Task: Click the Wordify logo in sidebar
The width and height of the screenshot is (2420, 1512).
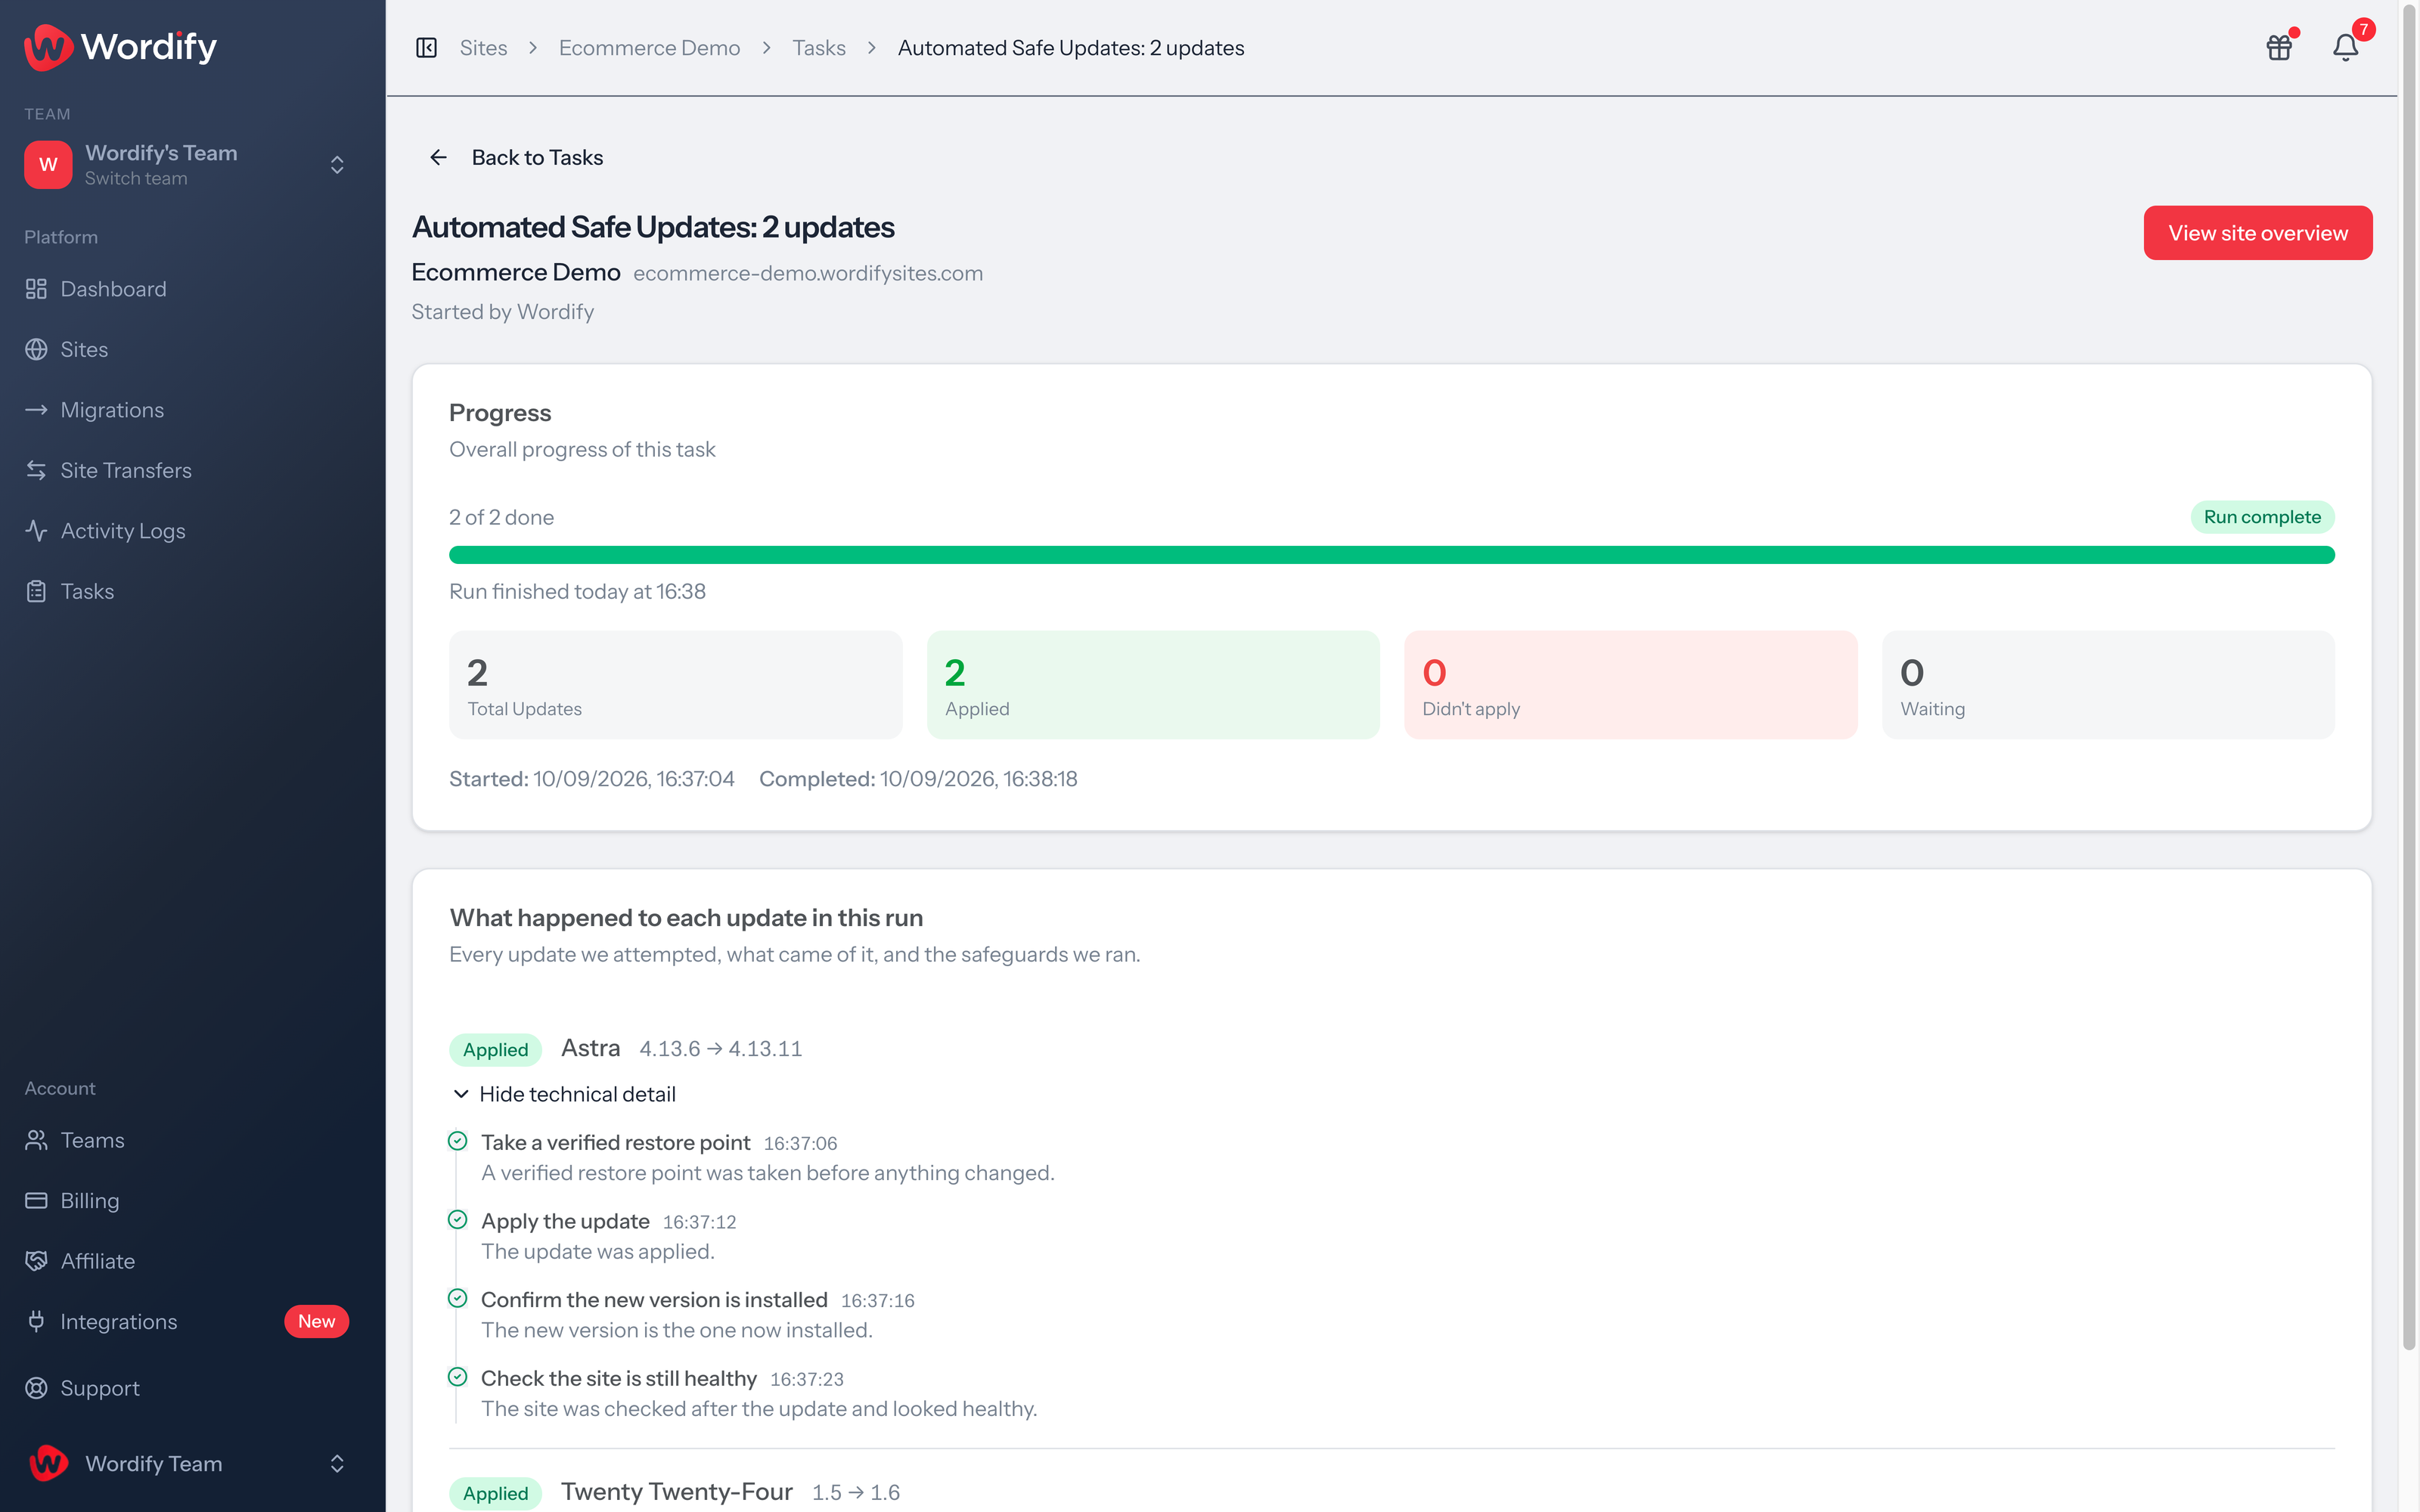Action: click(120, 46)
